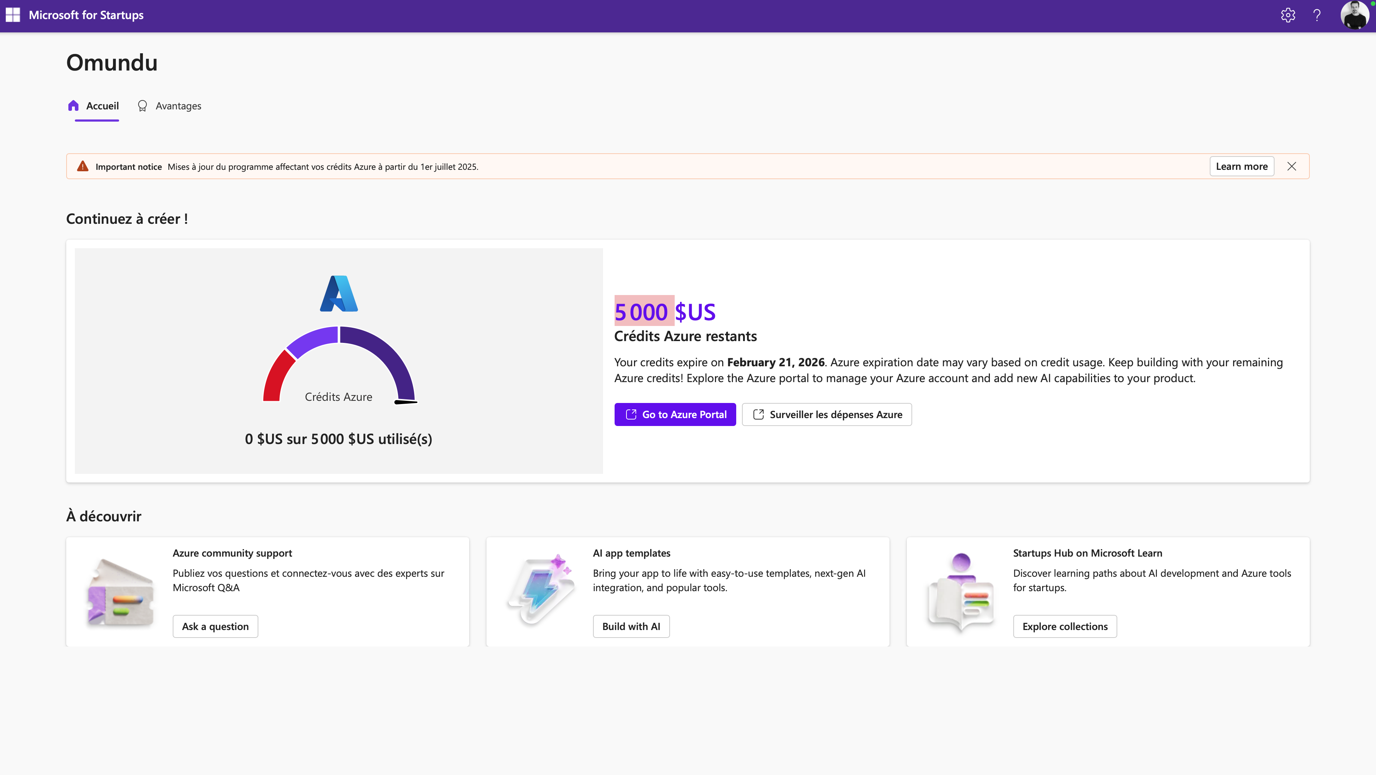The image size is (1376, 775).
Task: Click the AI app templates title
Action: (x=632, y=553)
